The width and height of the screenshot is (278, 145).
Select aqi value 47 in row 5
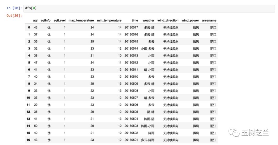[36, 62]
